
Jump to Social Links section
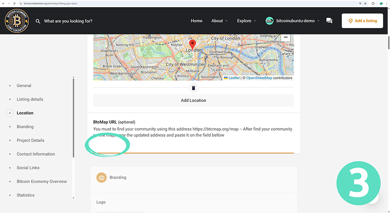click(x=28, y=168)
